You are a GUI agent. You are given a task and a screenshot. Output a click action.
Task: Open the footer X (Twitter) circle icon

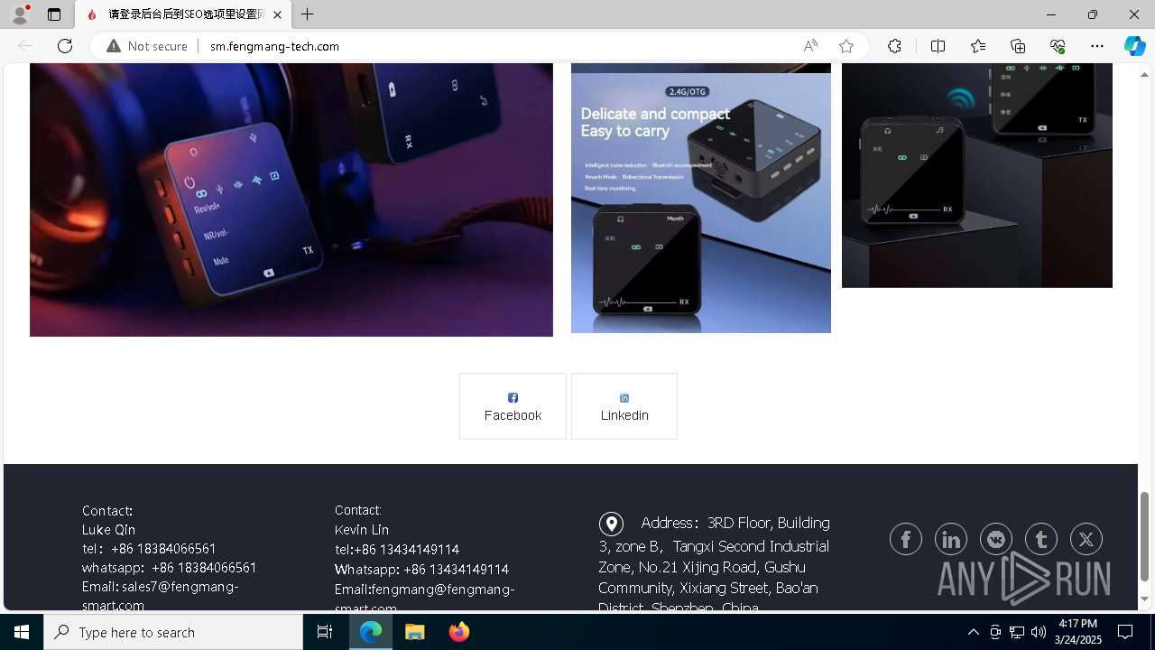(x=1086, y=539)
